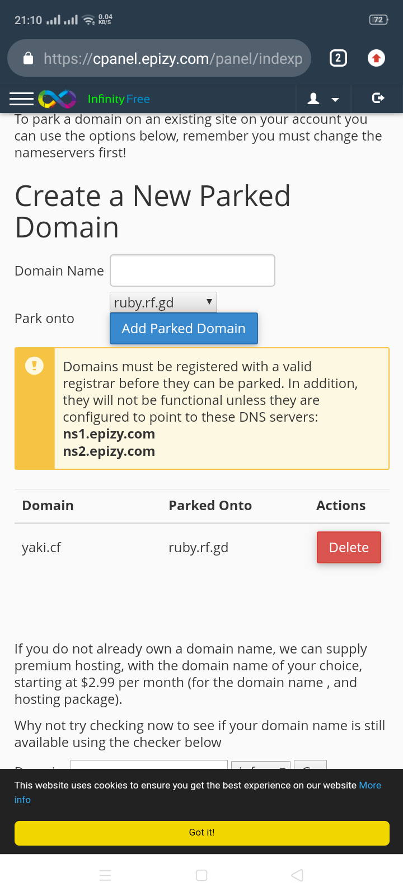Screen dimensions: 403x896
Task: Click the logout arrow icon
Action: point(378,99)
